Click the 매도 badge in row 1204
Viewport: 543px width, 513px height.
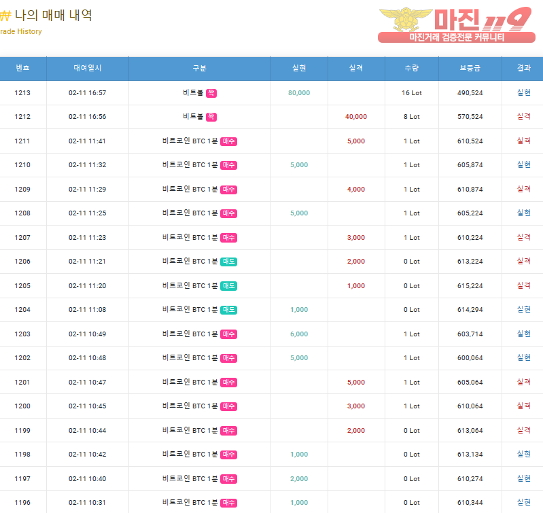[229, 310]
